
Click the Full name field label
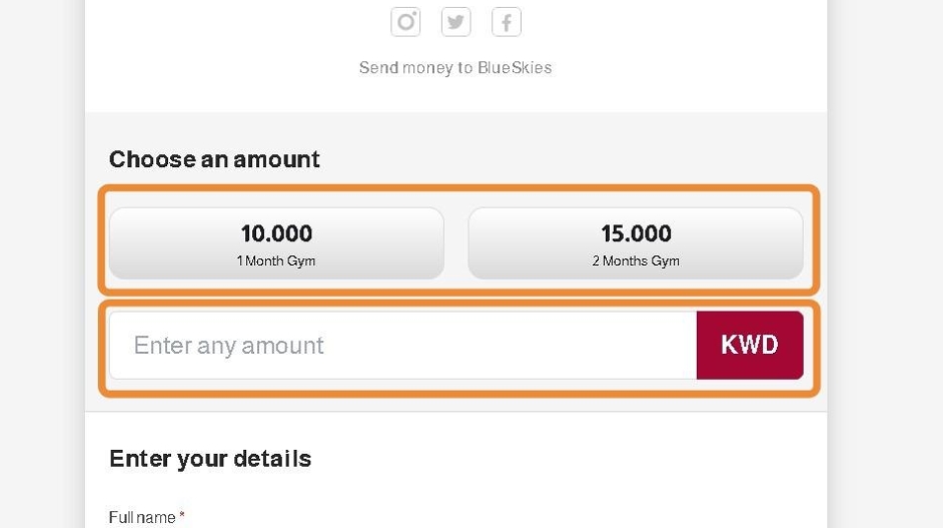[142, 517]
